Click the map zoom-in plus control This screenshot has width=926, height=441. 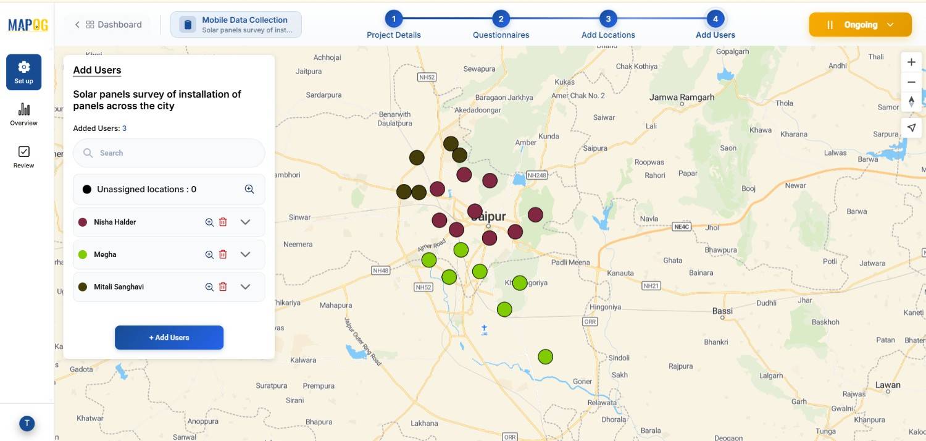click(911, 62)
